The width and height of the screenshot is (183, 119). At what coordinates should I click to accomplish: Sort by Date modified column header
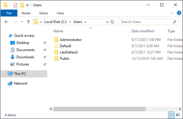point(143,31)
